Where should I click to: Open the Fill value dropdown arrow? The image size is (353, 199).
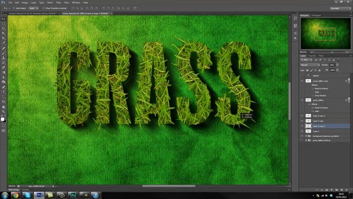(337, 70)
